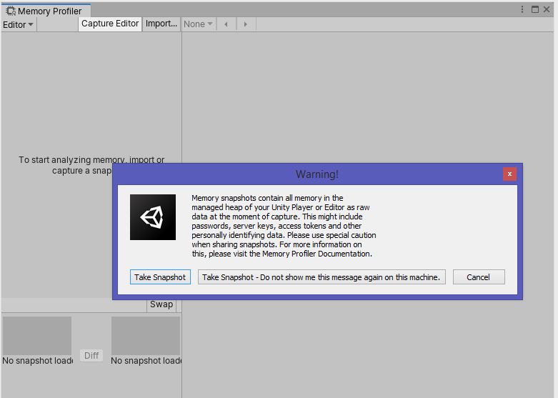558x398 pixels.
Task: Take Snapshot and never show message again
Action: [321, 277]
